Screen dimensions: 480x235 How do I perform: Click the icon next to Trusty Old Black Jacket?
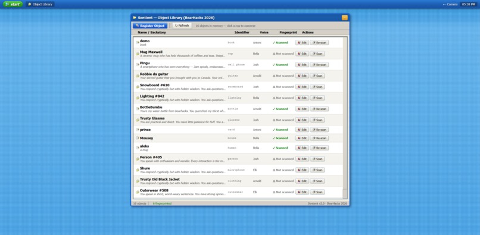pyautogui.click(x=138, y=181)
